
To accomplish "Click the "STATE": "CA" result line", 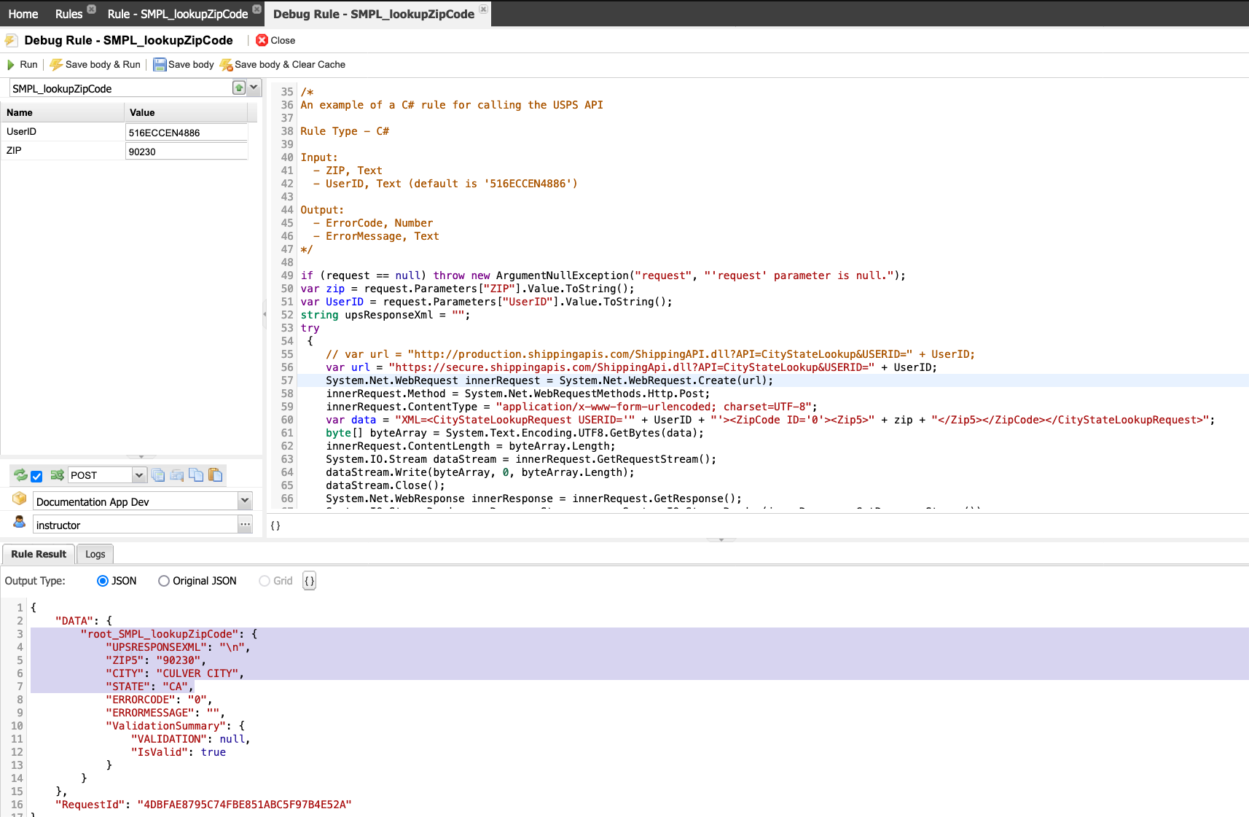I will (149, 687).
